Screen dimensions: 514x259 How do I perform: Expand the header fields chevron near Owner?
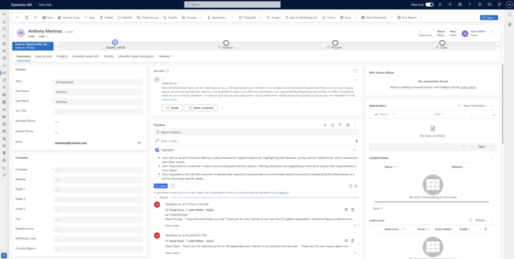tap(492, 32)
